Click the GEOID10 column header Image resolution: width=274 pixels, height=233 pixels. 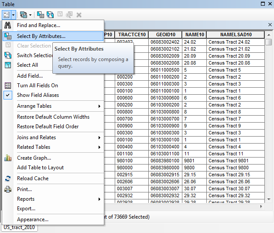(x=165, y=34)
